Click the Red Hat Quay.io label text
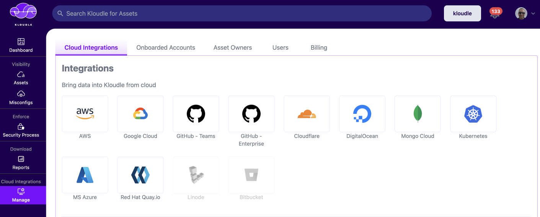This screenshot has height=217, width=540. tap(140, 197)
